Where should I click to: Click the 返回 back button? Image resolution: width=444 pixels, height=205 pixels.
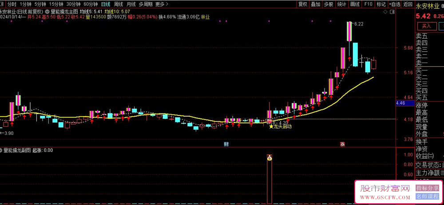coord(408,4)
